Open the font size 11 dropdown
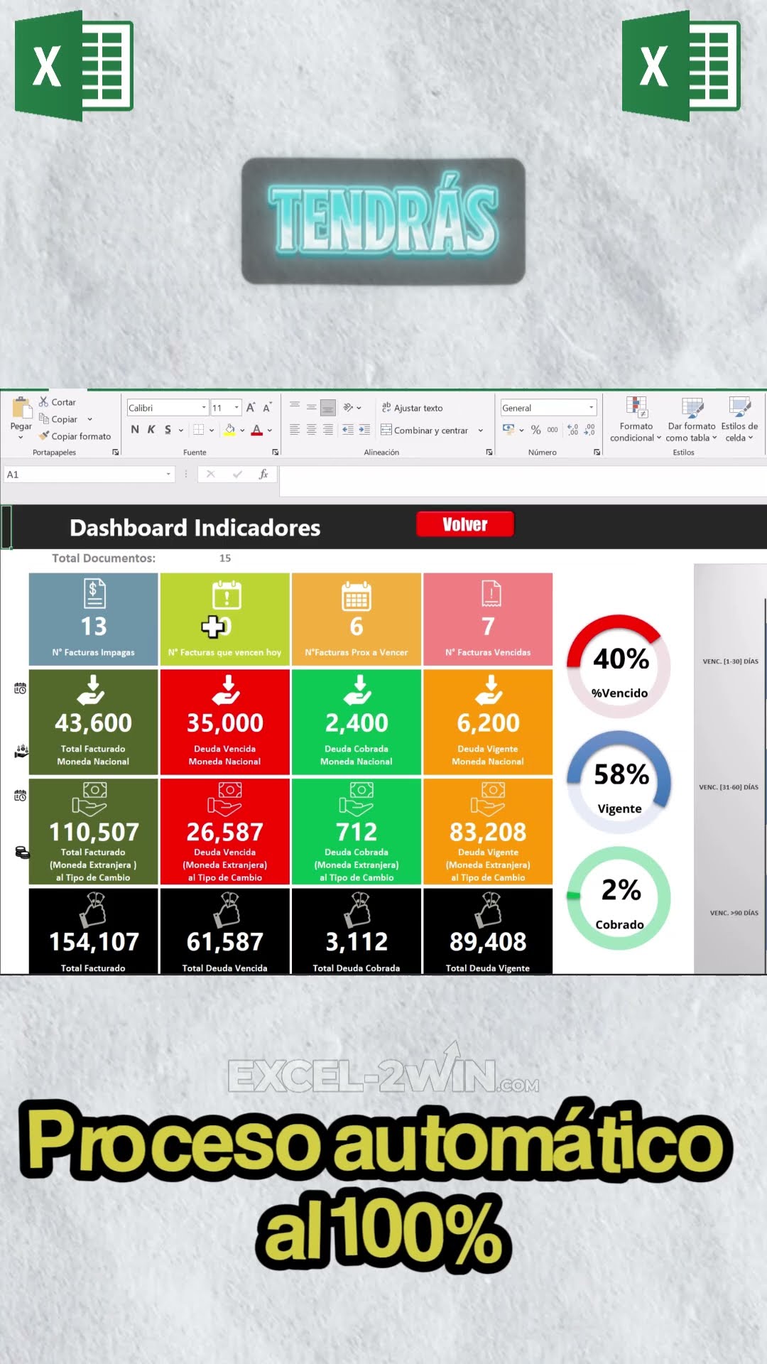Screen dimensions: 767x1364 (236, 408)
